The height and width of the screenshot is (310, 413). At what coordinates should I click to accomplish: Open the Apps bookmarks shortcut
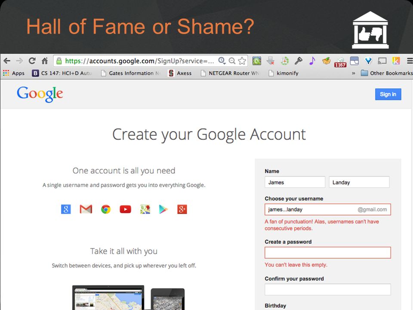point(14,73)
